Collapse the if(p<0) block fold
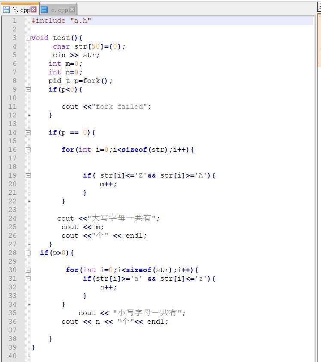The image size is (321, 362). pos(28,89)
